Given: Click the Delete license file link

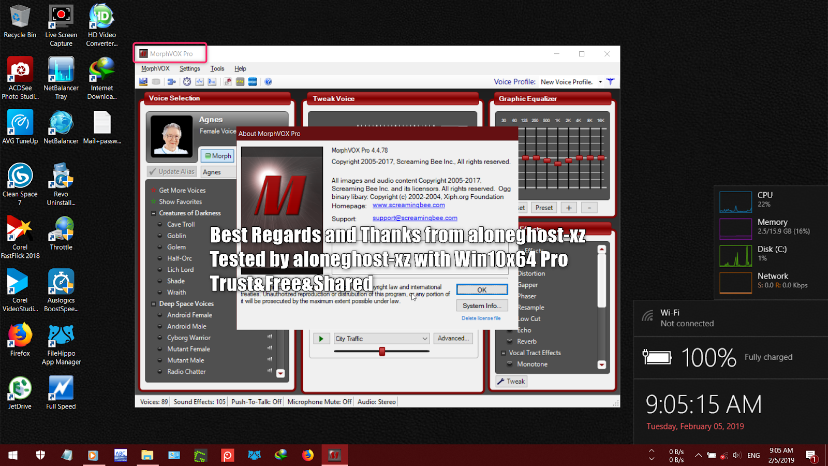Looking at the screenshot, I should click(481, 318).
